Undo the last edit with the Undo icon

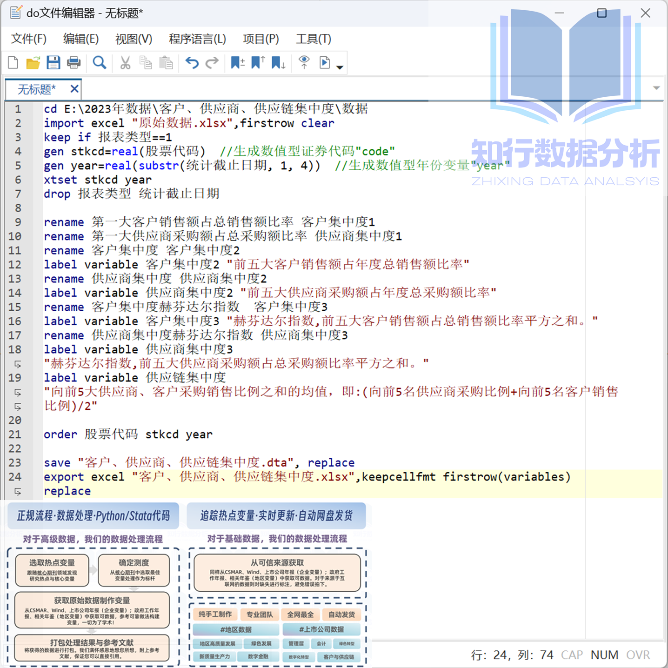coord(191,62)
